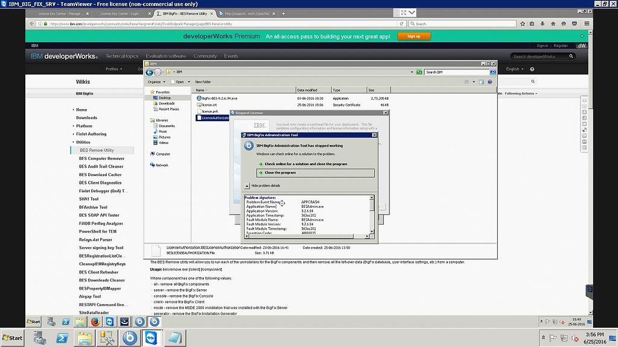This screenshot has width=618, height=347.
Task: Switch to License Key Center Login tab
Action: [124, 13]
